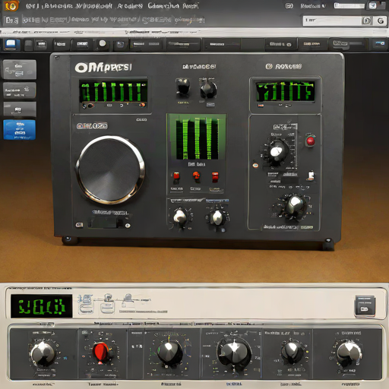Click the second gray sidebar tab item
The image size is (389, 389).
pos(20,90)
